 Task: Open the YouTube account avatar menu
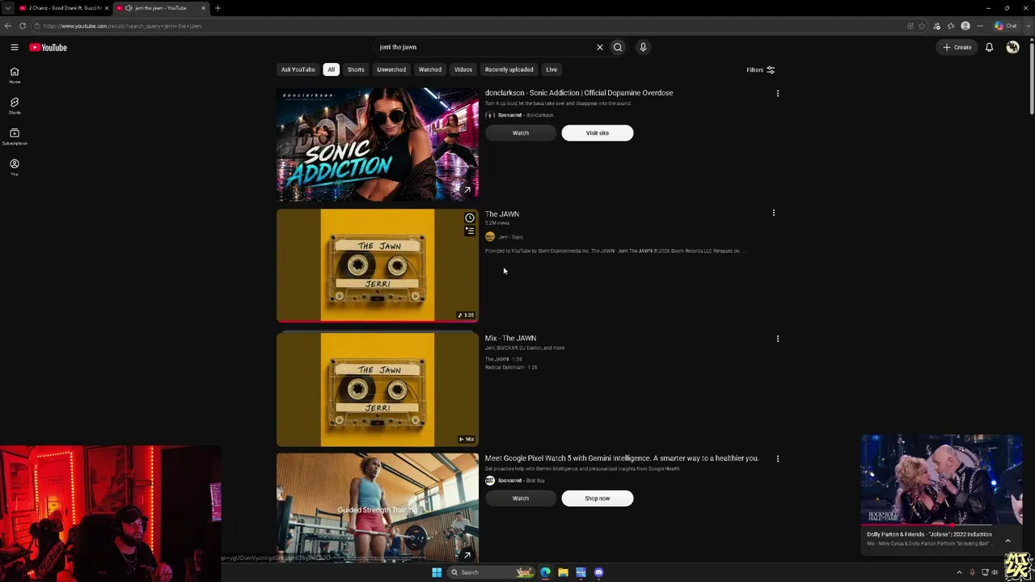(x=1012, y=47)
